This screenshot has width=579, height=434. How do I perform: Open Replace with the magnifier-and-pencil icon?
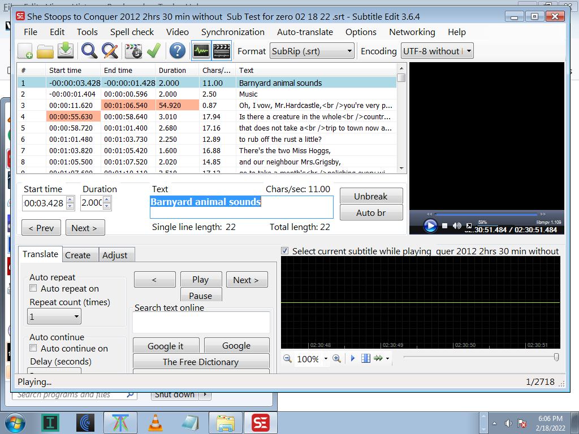(110, 51)
